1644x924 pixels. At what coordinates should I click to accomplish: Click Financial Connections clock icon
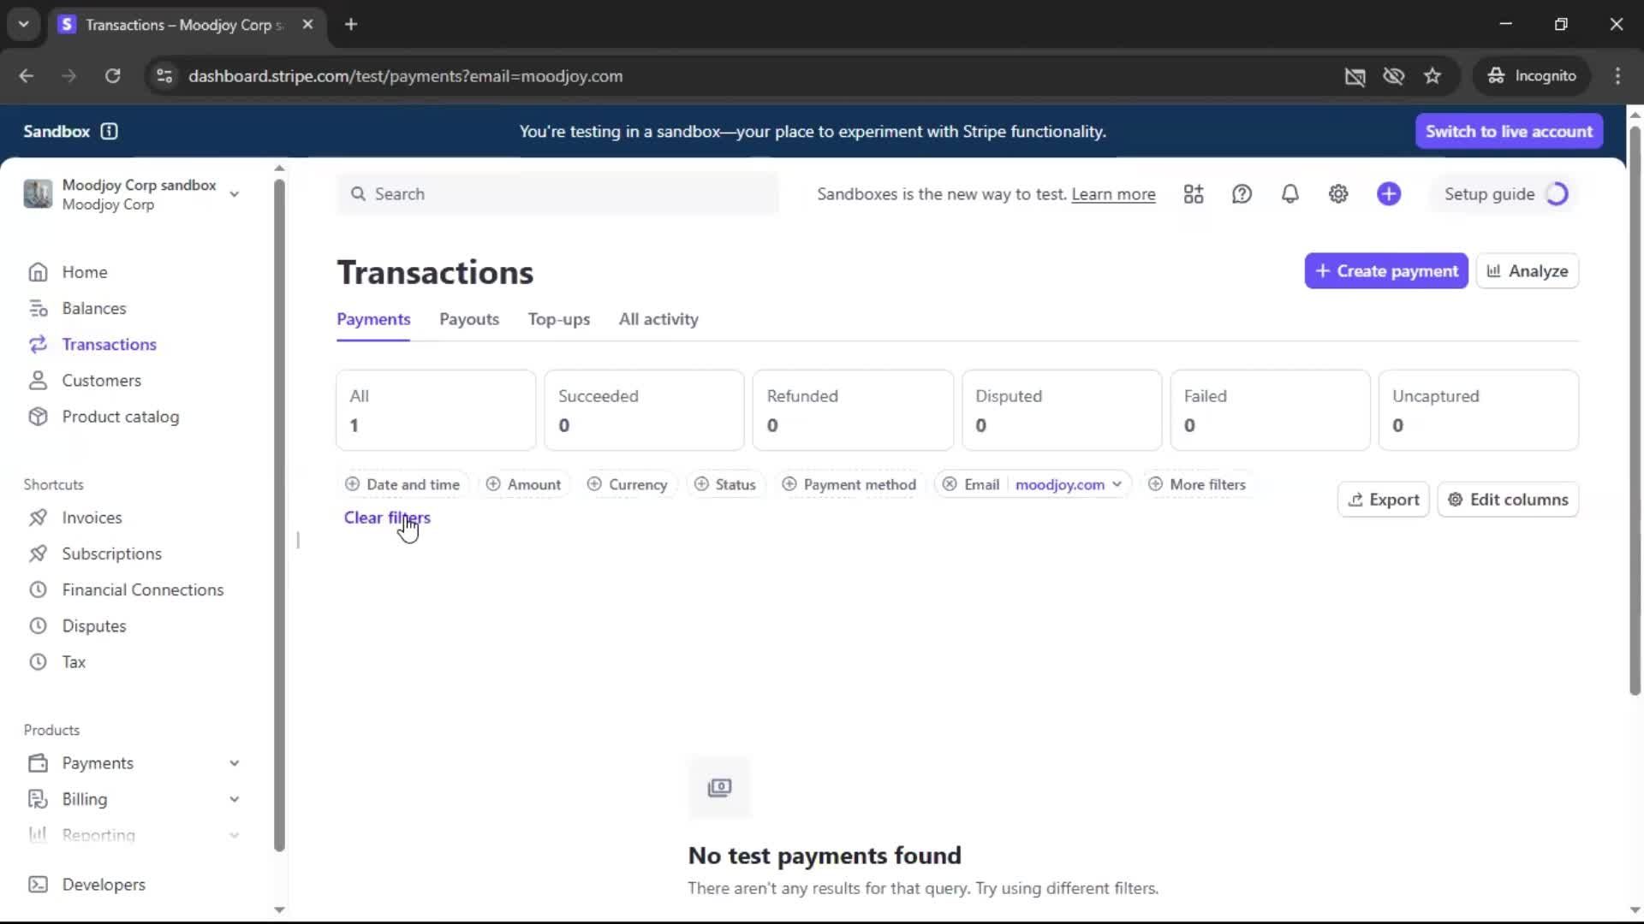pyautogui.click(x=38, y=589)
